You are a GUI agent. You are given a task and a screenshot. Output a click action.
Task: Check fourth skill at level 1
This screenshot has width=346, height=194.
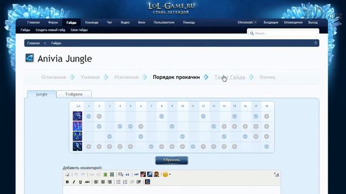point(89,147)
